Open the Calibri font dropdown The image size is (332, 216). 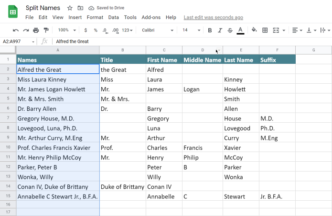point(158,30)
